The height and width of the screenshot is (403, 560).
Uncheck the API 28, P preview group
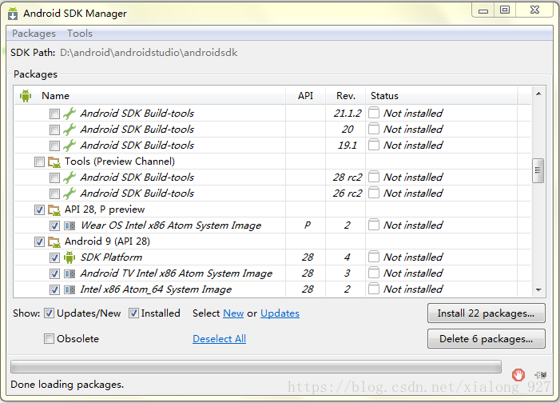pyautogui.click(x=39, y=210)
